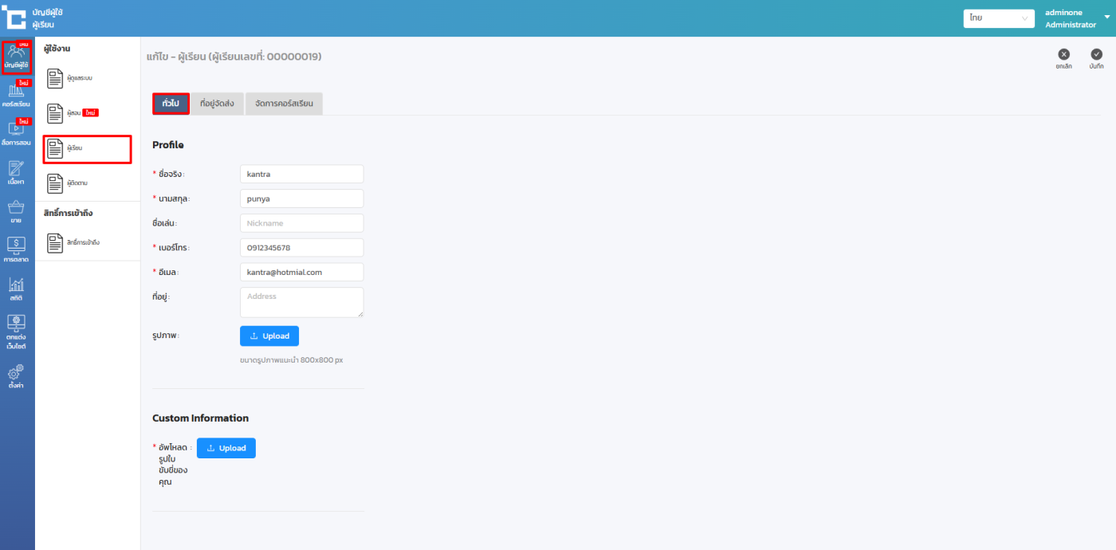Switch to the จัดการคอร์สเรียน (manage courses) tab
This screenshot has height=550, width=1116.
point(284,104)
